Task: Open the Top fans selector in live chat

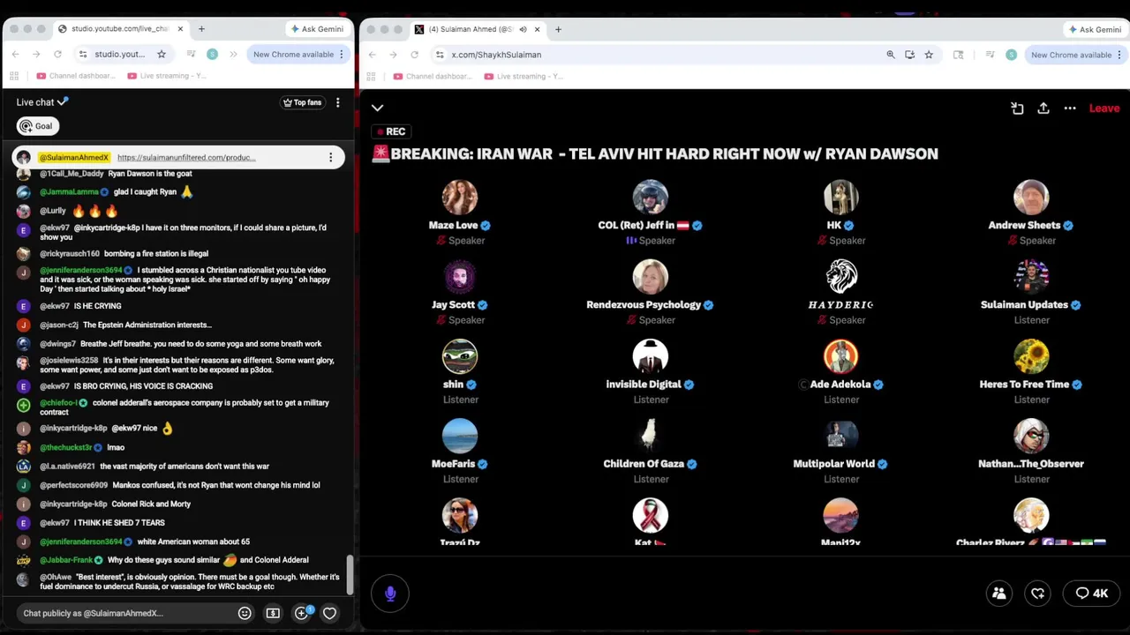Action: [x=302, y=102]
